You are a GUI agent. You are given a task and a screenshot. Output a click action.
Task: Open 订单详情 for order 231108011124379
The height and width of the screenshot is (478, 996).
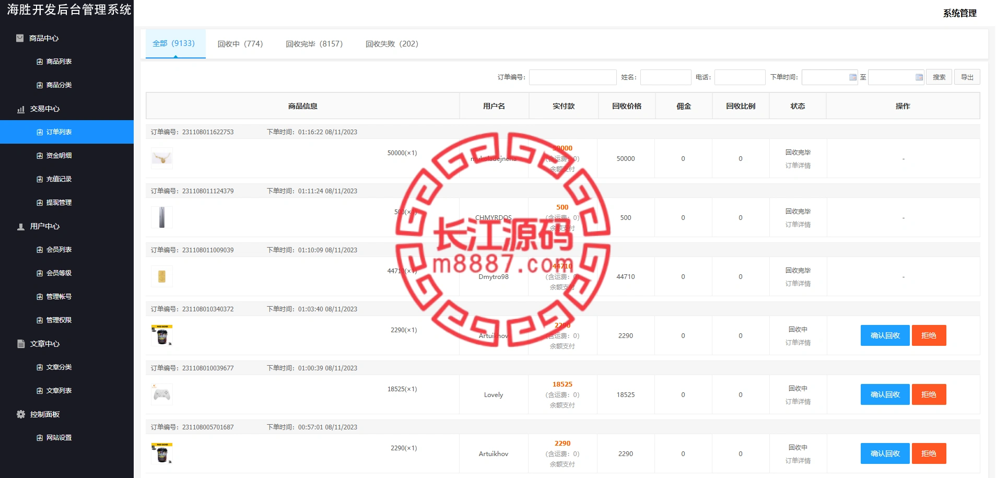(x=798, y=225)
